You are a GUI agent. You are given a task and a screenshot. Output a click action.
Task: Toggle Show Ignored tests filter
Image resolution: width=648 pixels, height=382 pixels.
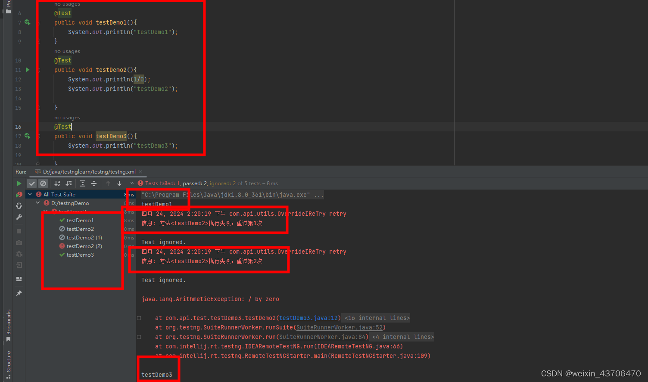pyautogui.click(x=43, y=183)
